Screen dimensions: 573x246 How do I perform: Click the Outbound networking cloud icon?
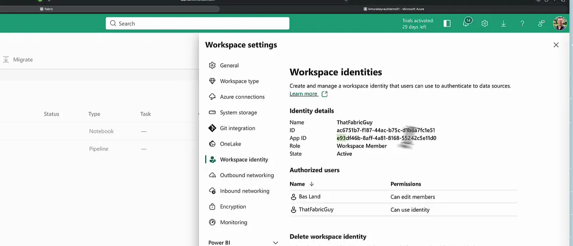click(212, 175)
